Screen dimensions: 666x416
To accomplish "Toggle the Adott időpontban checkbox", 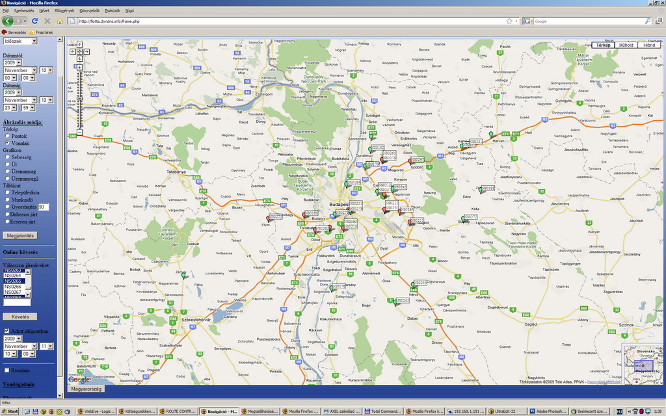I will tap(7, 331).
